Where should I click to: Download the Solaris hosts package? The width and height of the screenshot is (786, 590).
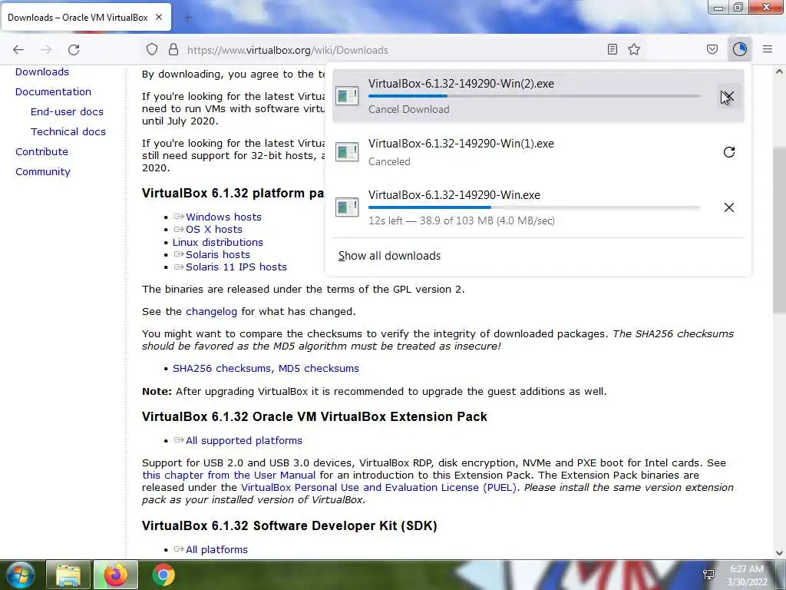(x=217, y=254)
